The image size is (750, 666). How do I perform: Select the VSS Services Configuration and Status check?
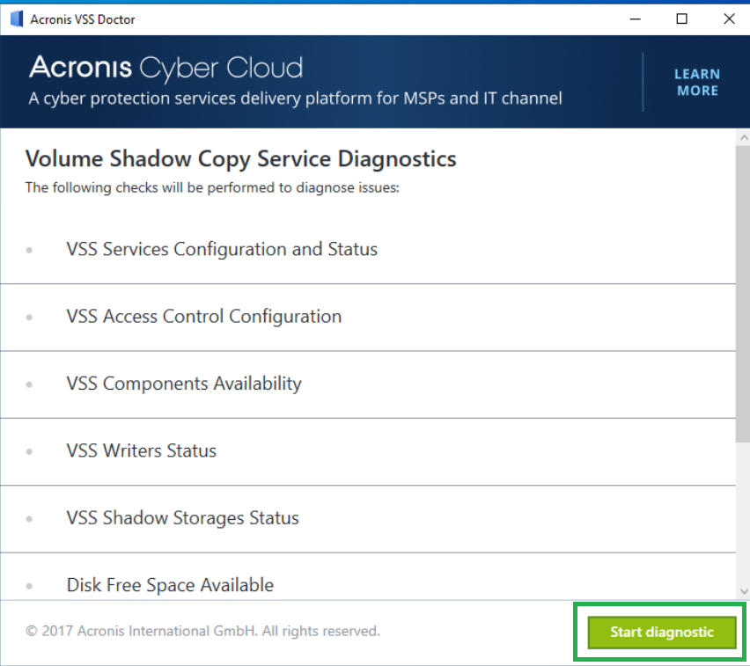coord(223,249)
